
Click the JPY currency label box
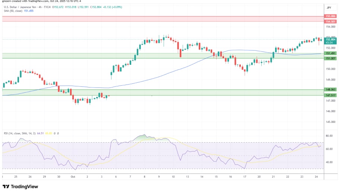point(329,7)
